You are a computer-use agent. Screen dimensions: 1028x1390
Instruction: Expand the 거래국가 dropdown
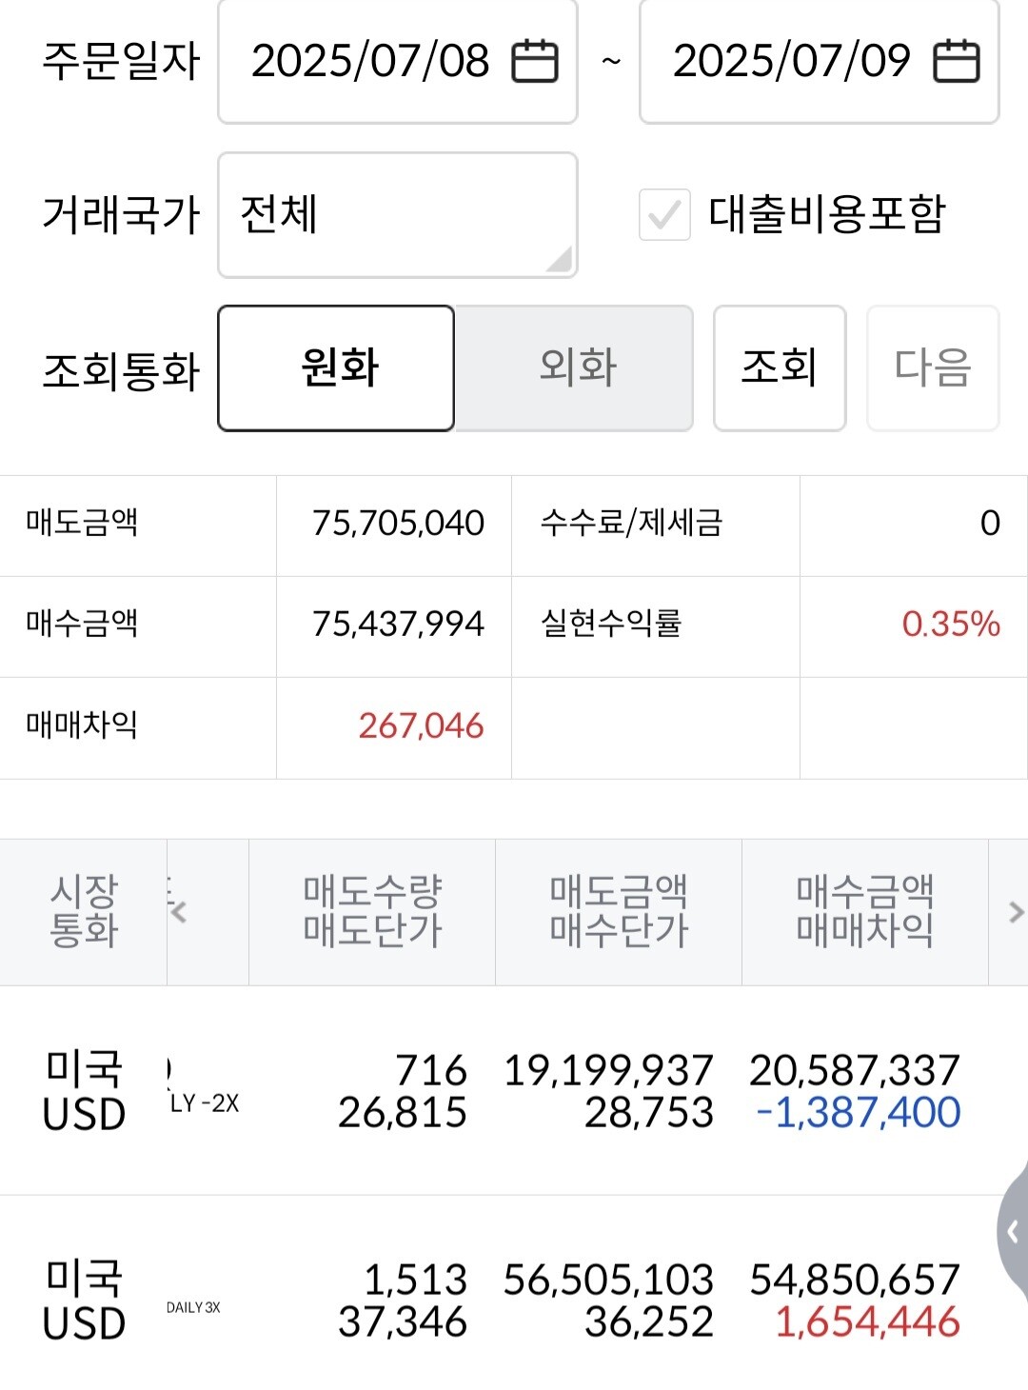[397, 215]
